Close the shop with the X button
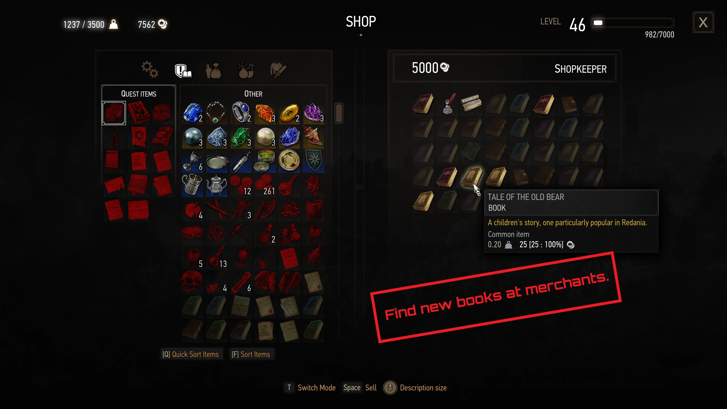727x409 pixels. [x=703, y=22]
